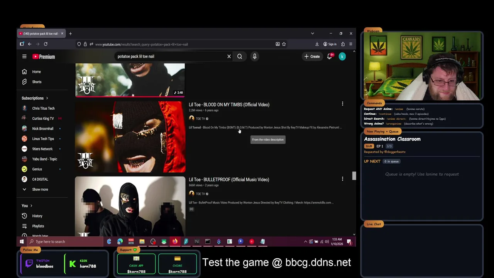Open the History page
This screenshot has width=494, height=278.
(36, 216)
